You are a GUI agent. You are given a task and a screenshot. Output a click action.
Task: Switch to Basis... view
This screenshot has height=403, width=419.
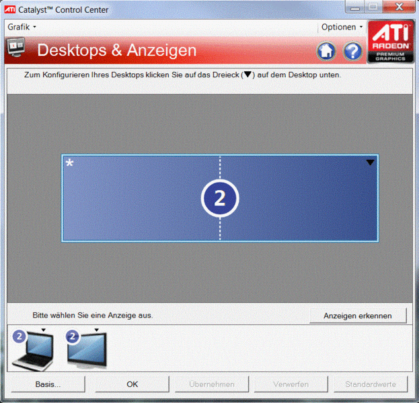pos(48,384)
